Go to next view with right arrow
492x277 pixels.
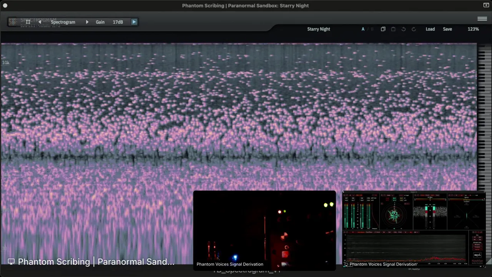[87, 22]
